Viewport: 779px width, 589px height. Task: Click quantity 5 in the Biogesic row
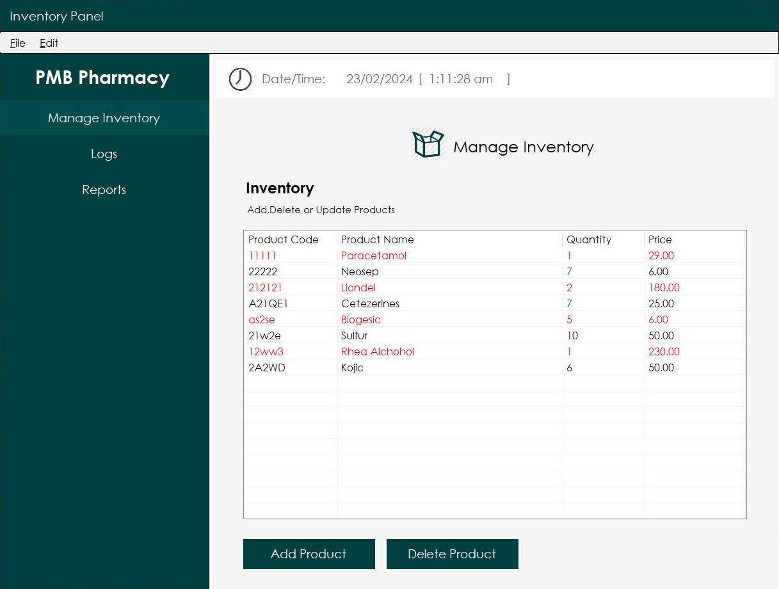(x=570, y=319)
